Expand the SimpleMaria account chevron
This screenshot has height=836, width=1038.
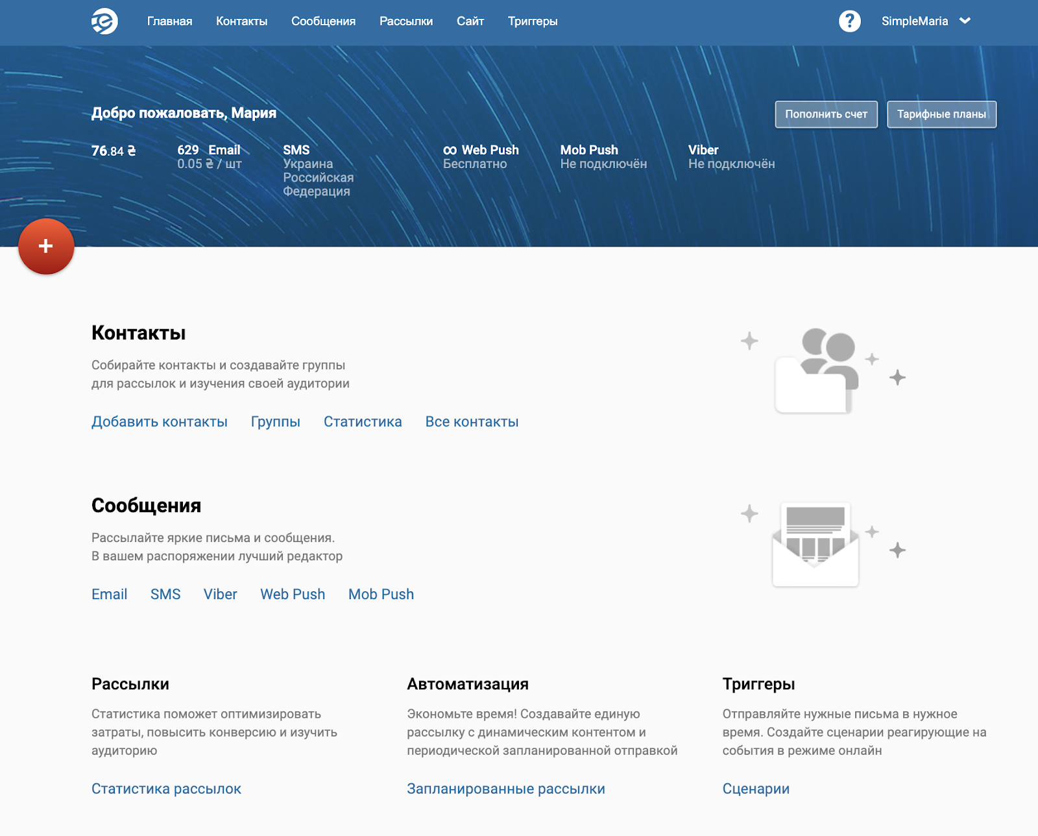[x=965, y=21]
